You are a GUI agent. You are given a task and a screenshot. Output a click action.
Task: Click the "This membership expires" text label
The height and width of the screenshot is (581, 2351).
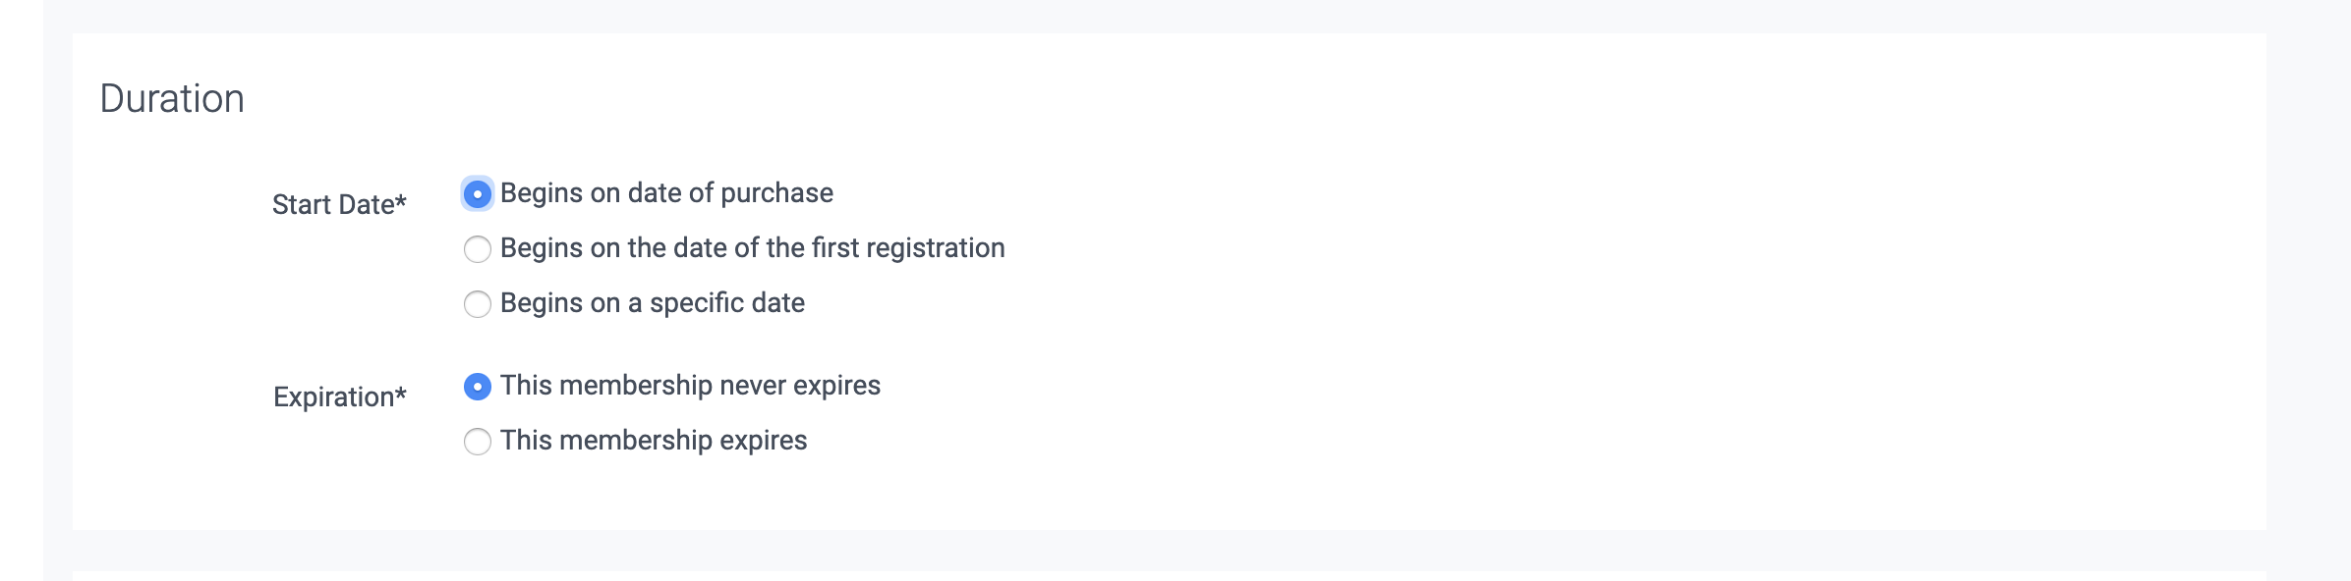click(x=653, y=441)
